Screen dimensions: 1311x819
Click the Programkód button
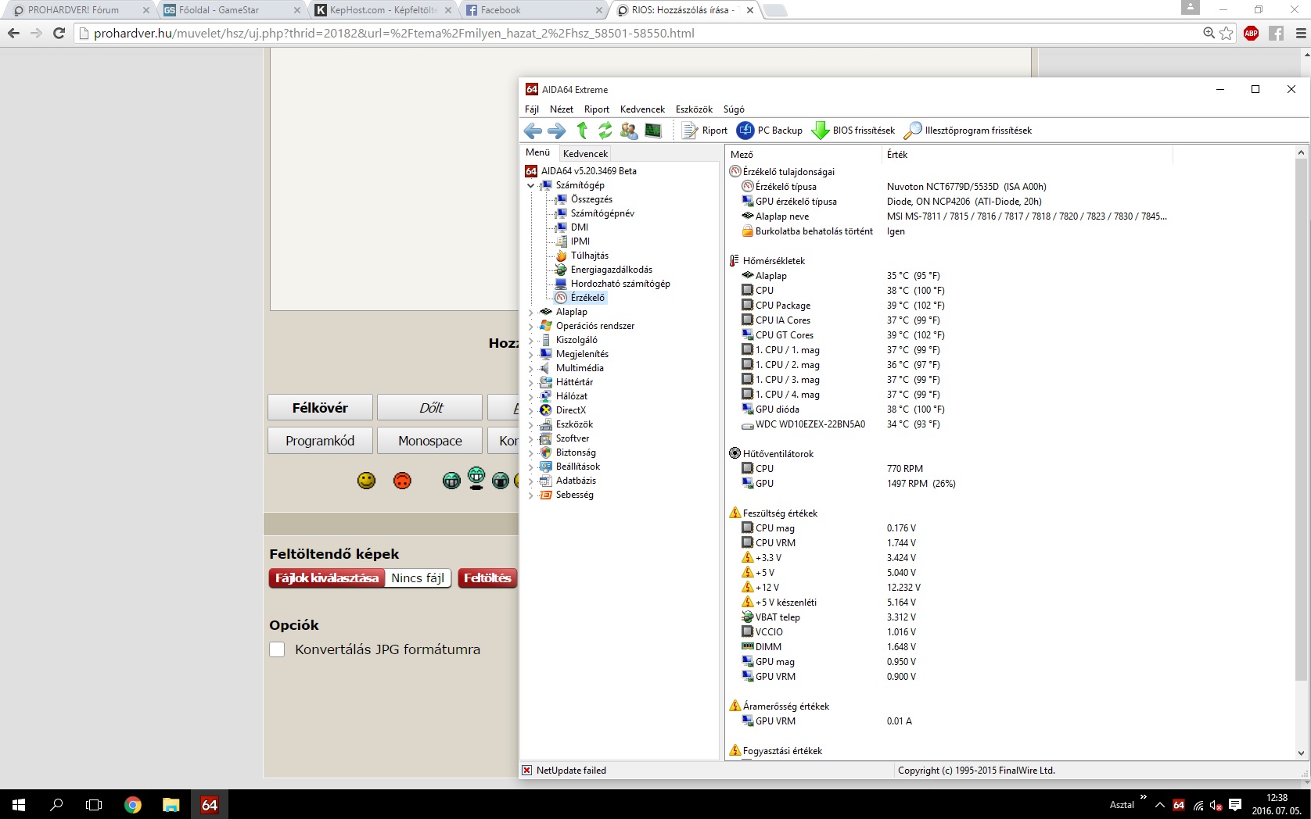(320, 441)
